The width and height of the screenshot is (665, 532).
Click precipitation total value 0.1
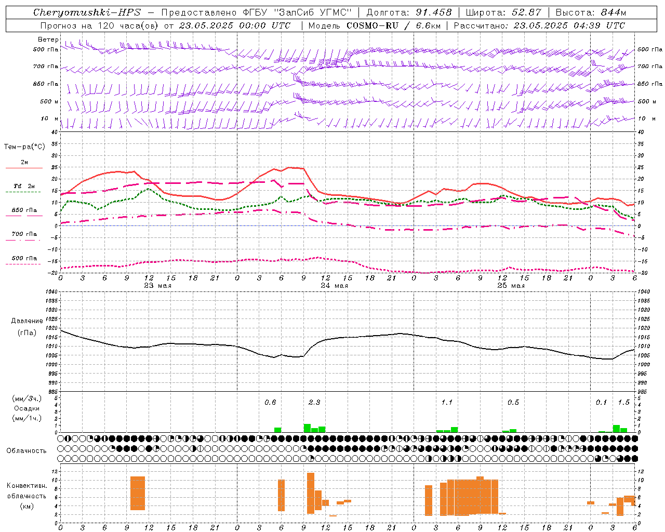601,403
